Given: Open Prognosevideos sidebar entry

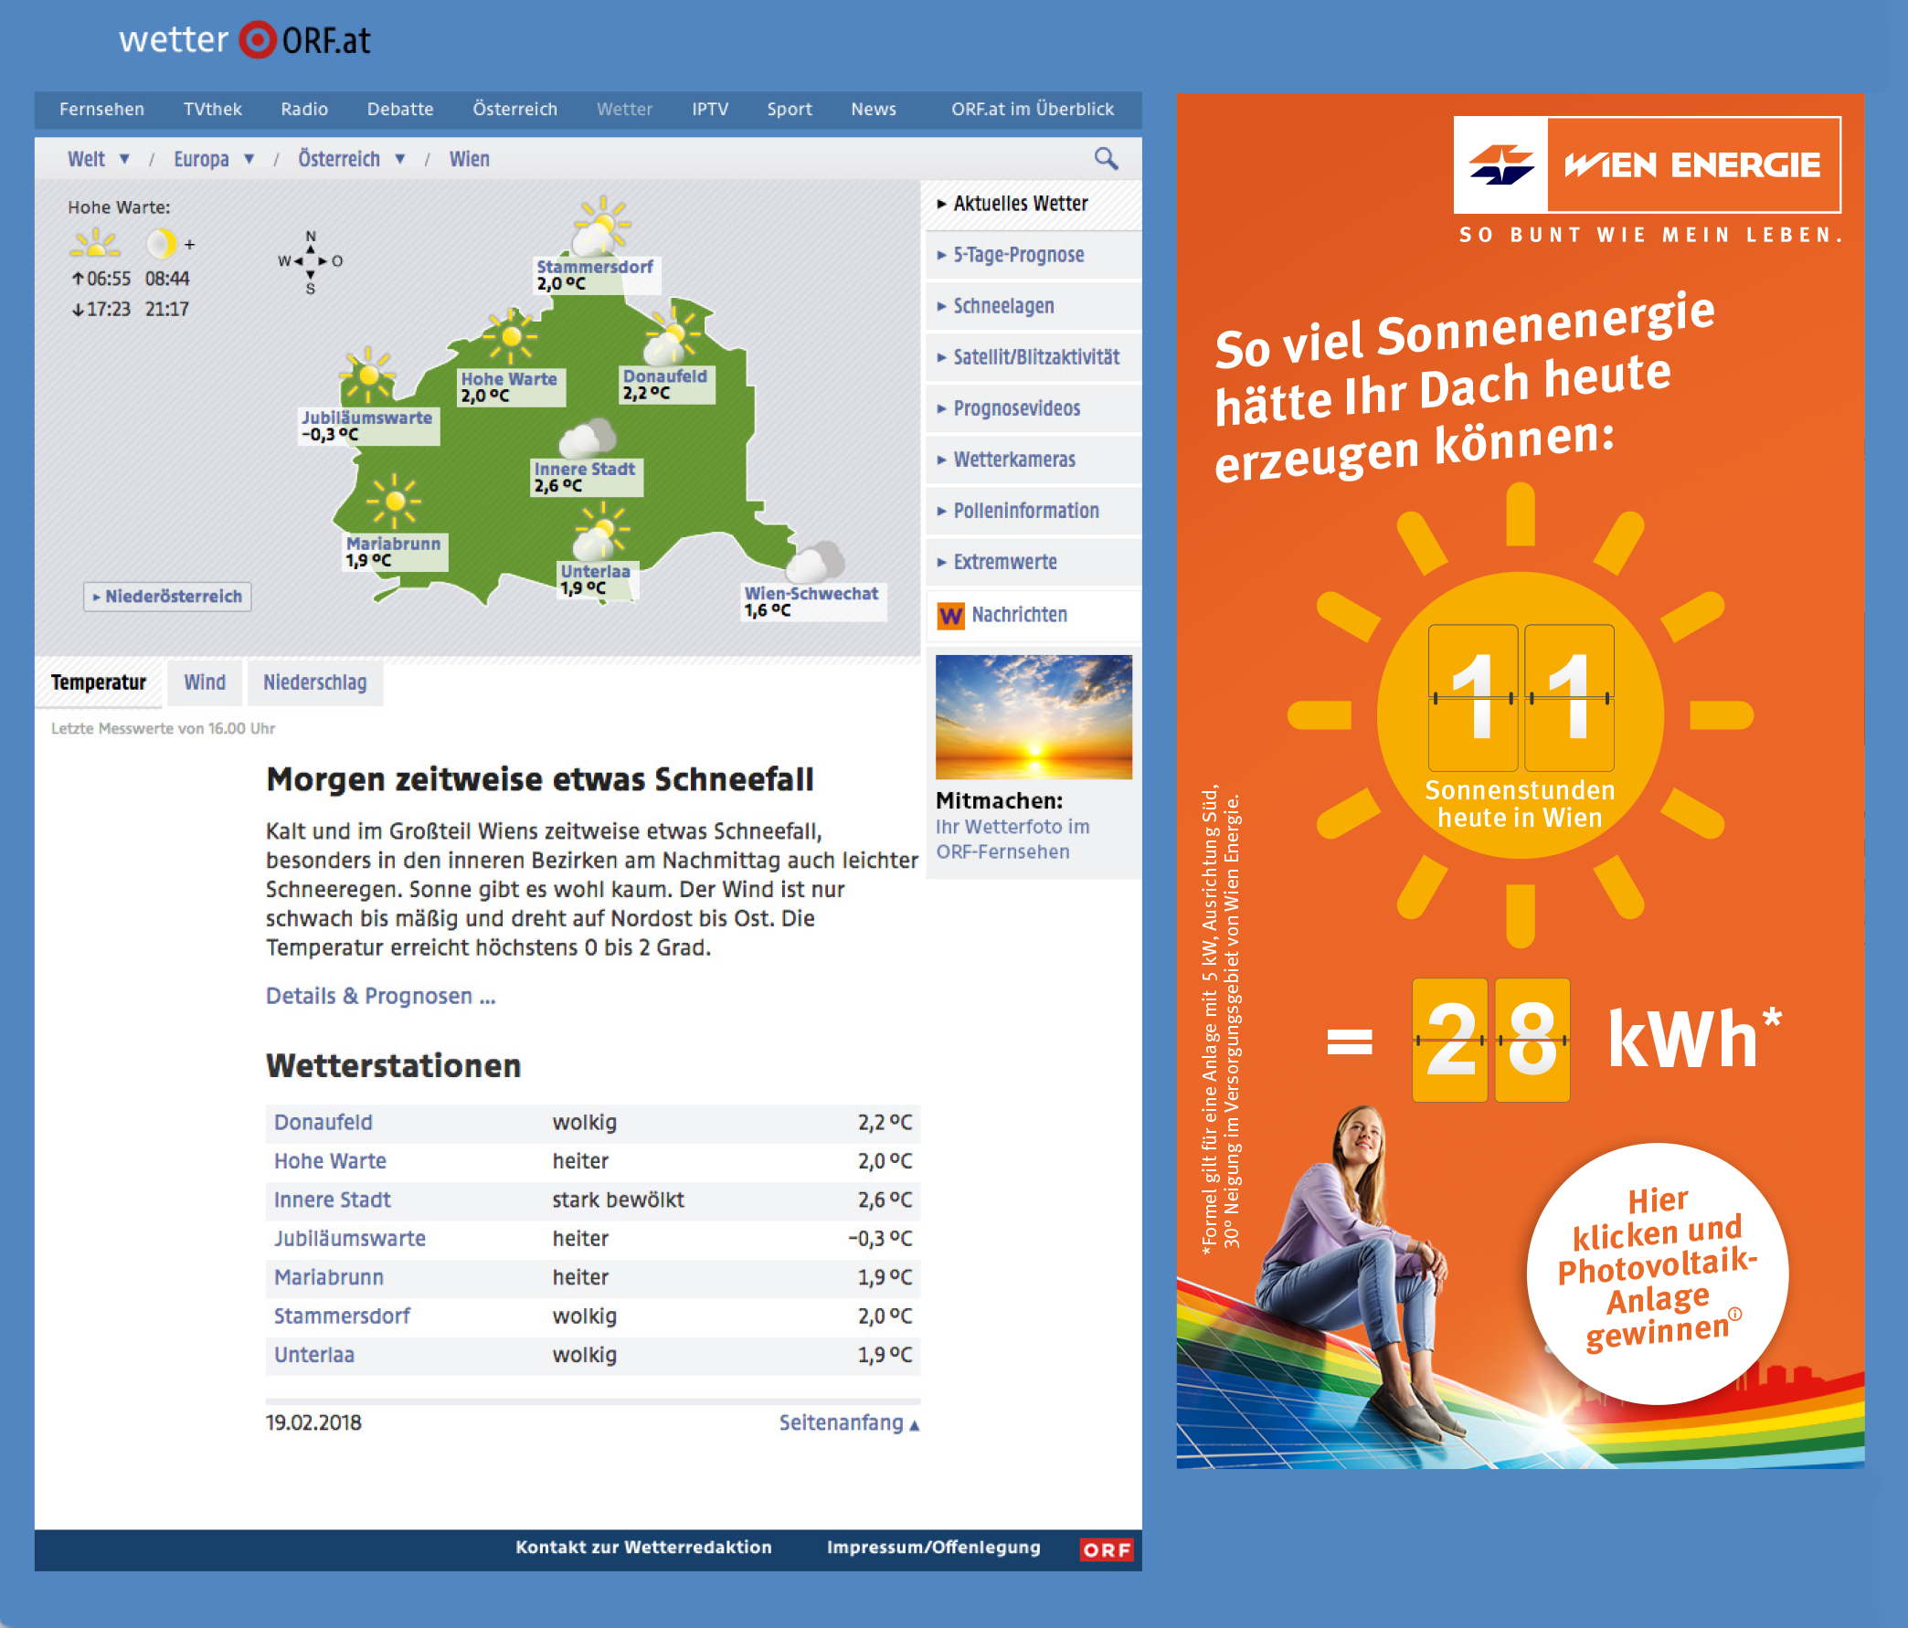Looking at the screenshot, I should (1033, 409).
